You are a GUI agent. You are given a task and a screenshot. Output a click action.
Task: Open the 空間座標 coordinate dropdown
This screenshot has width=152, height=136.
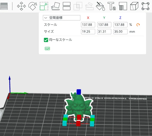pyautogui.click(x=62, y=18)
